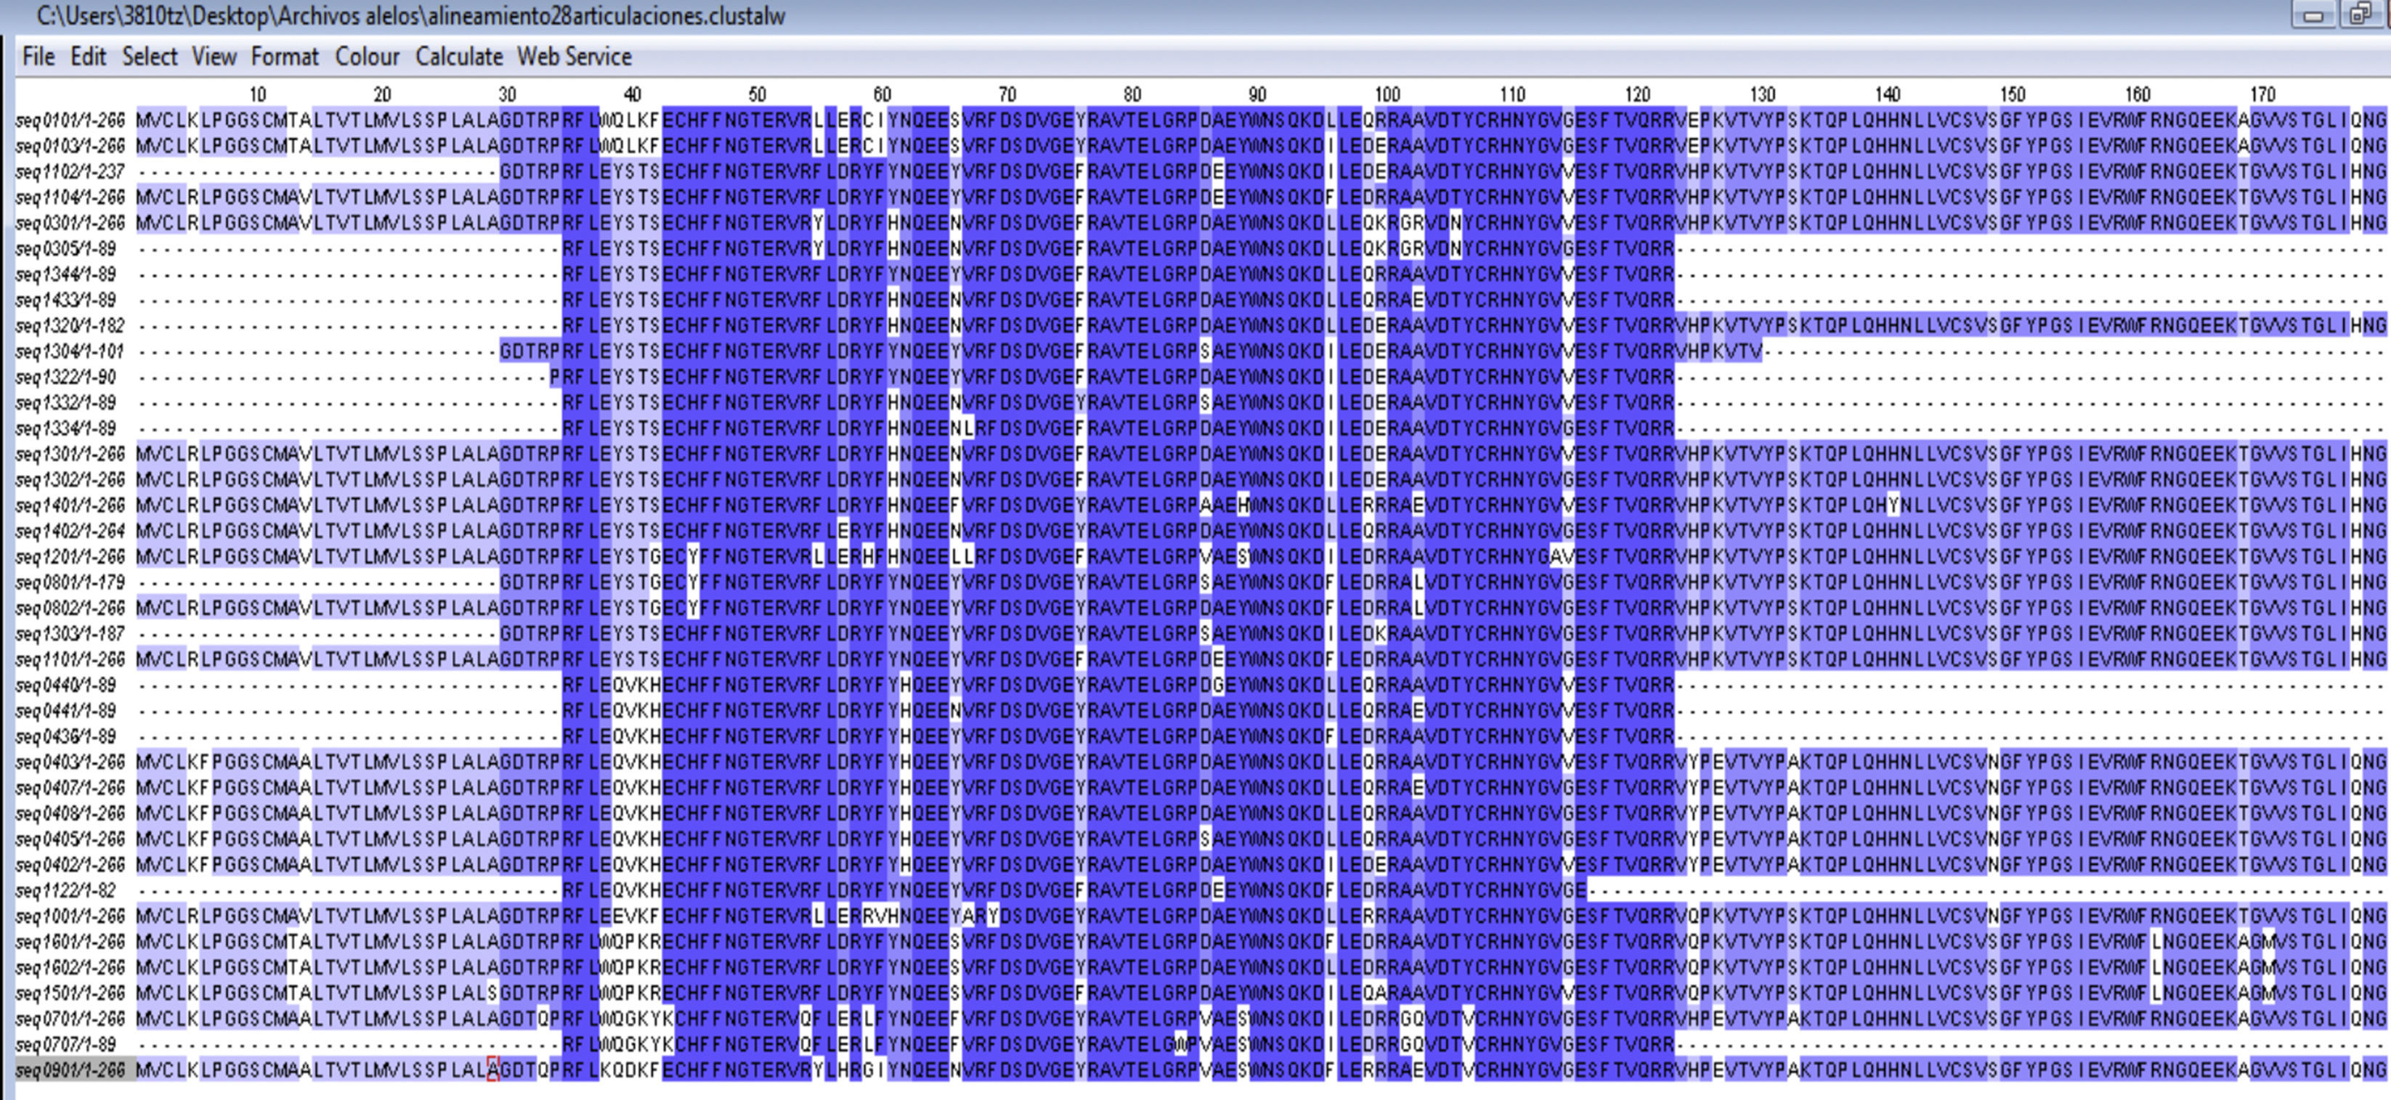Select sequence seq0101/1-266 label

tap(70, 121)
